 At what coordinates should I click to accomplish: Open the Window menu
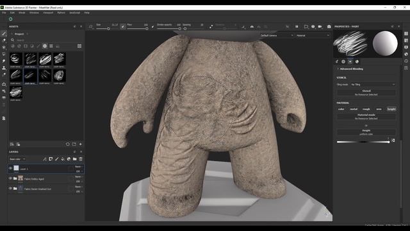pos(34,13)
